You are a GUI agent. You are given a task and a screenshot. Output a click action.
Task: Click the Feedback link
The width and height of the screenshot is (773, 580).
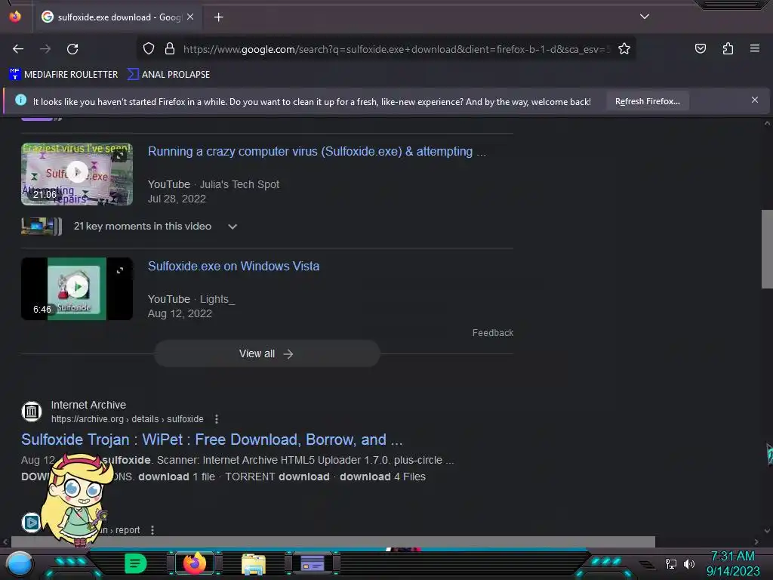pyautogui.click(x=492, y=333)
